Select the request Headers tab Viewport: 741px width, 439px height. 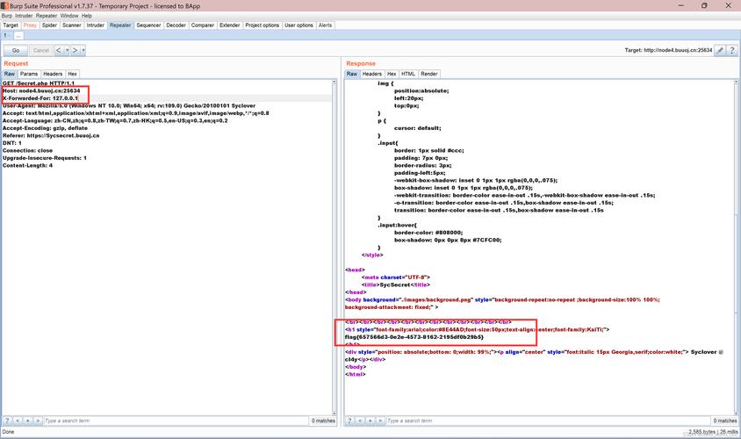[53, 74]
